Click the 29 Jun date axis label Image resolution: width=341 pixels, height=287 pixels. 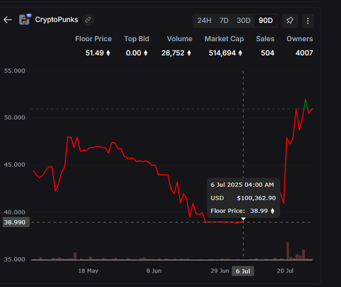tap(220, 271)
